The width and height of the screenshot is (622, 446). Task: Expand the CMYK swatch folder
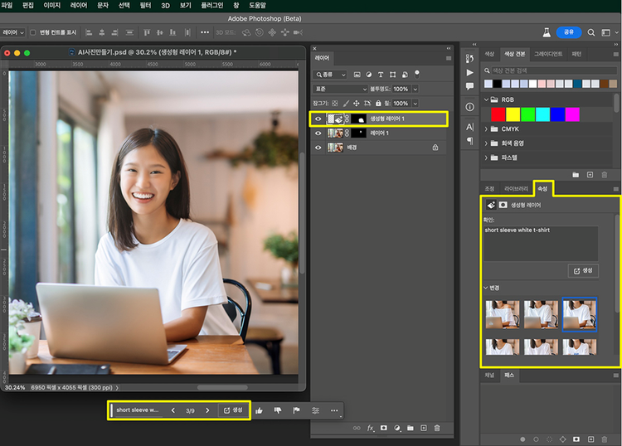tap(485, 128)
